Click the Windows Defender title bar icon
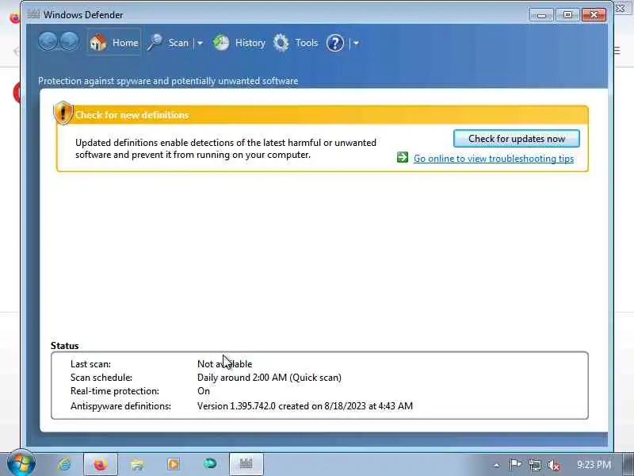This screenshot has height=476, width=634. 33,14
